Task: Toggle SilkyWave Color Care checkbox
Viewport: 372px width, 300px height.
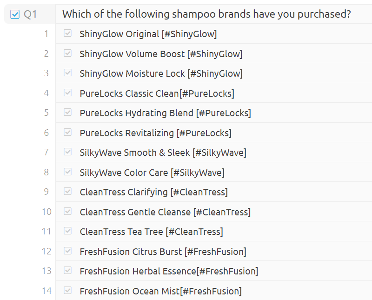Action: pyautogui.click(x=68, y=172)
